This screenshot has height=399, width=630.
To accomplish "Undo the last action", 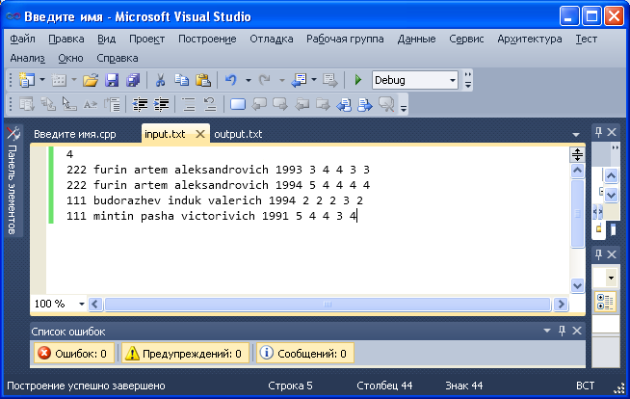I will click(x=231, y=80).
